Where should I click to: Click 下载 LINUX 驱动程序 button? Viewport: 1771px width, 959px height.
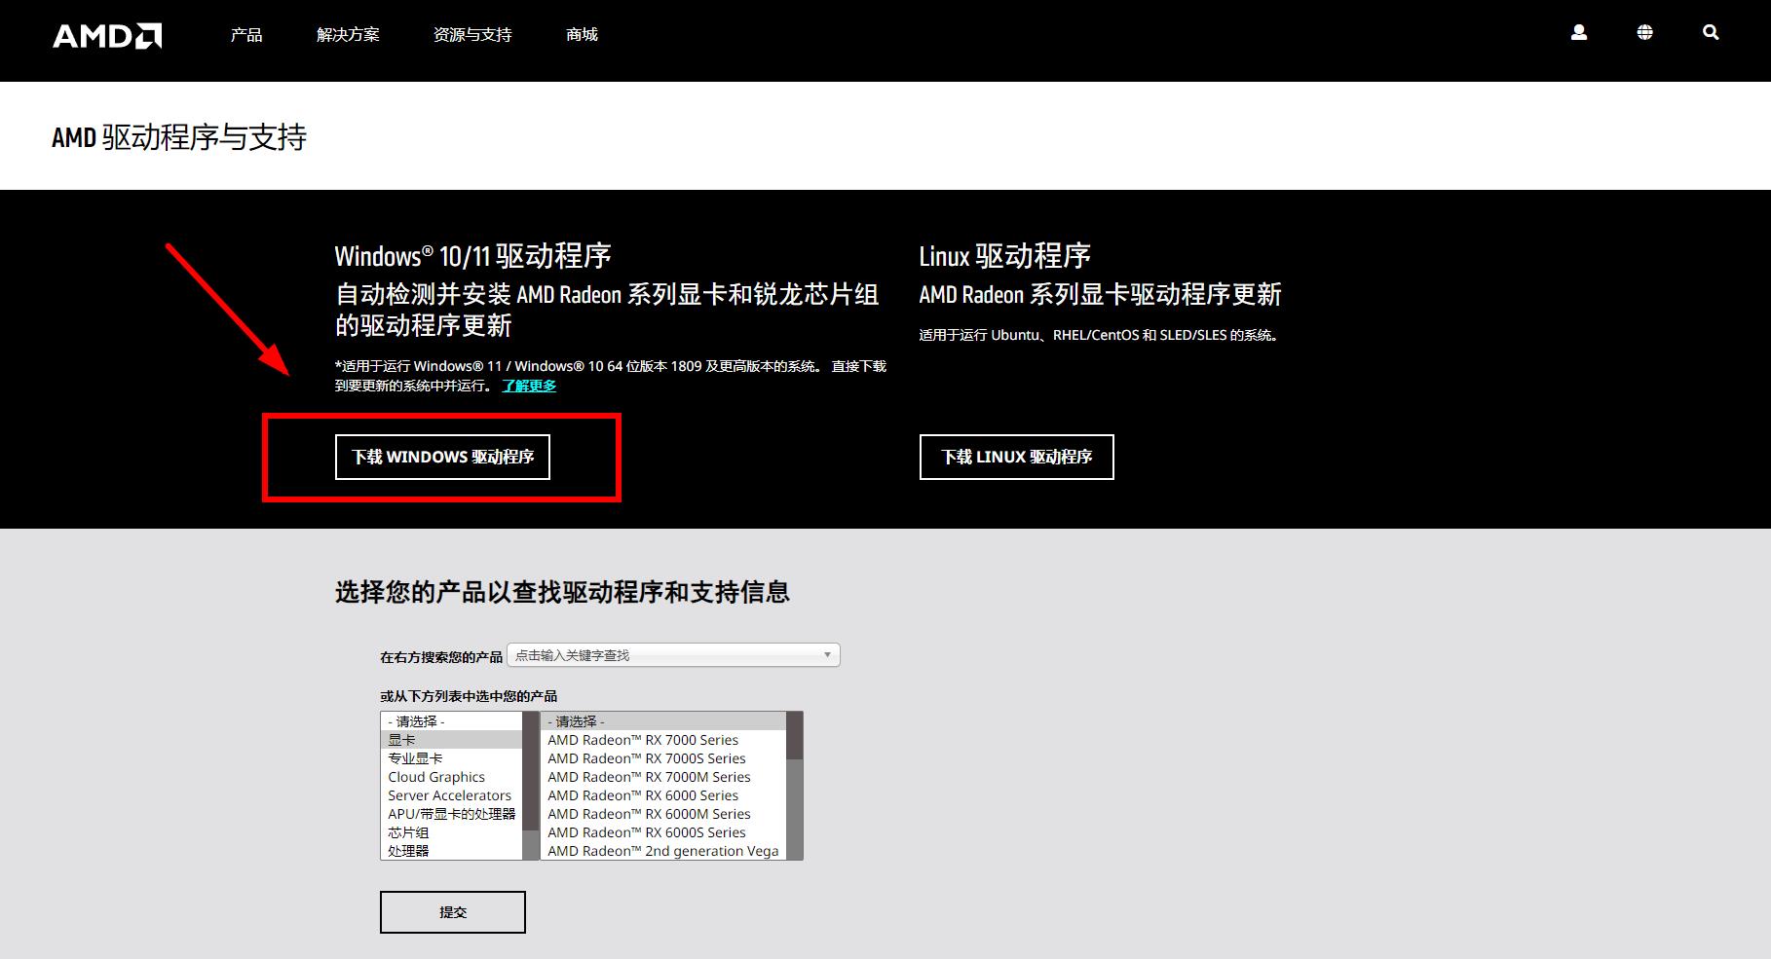(x=1016, y=457)
